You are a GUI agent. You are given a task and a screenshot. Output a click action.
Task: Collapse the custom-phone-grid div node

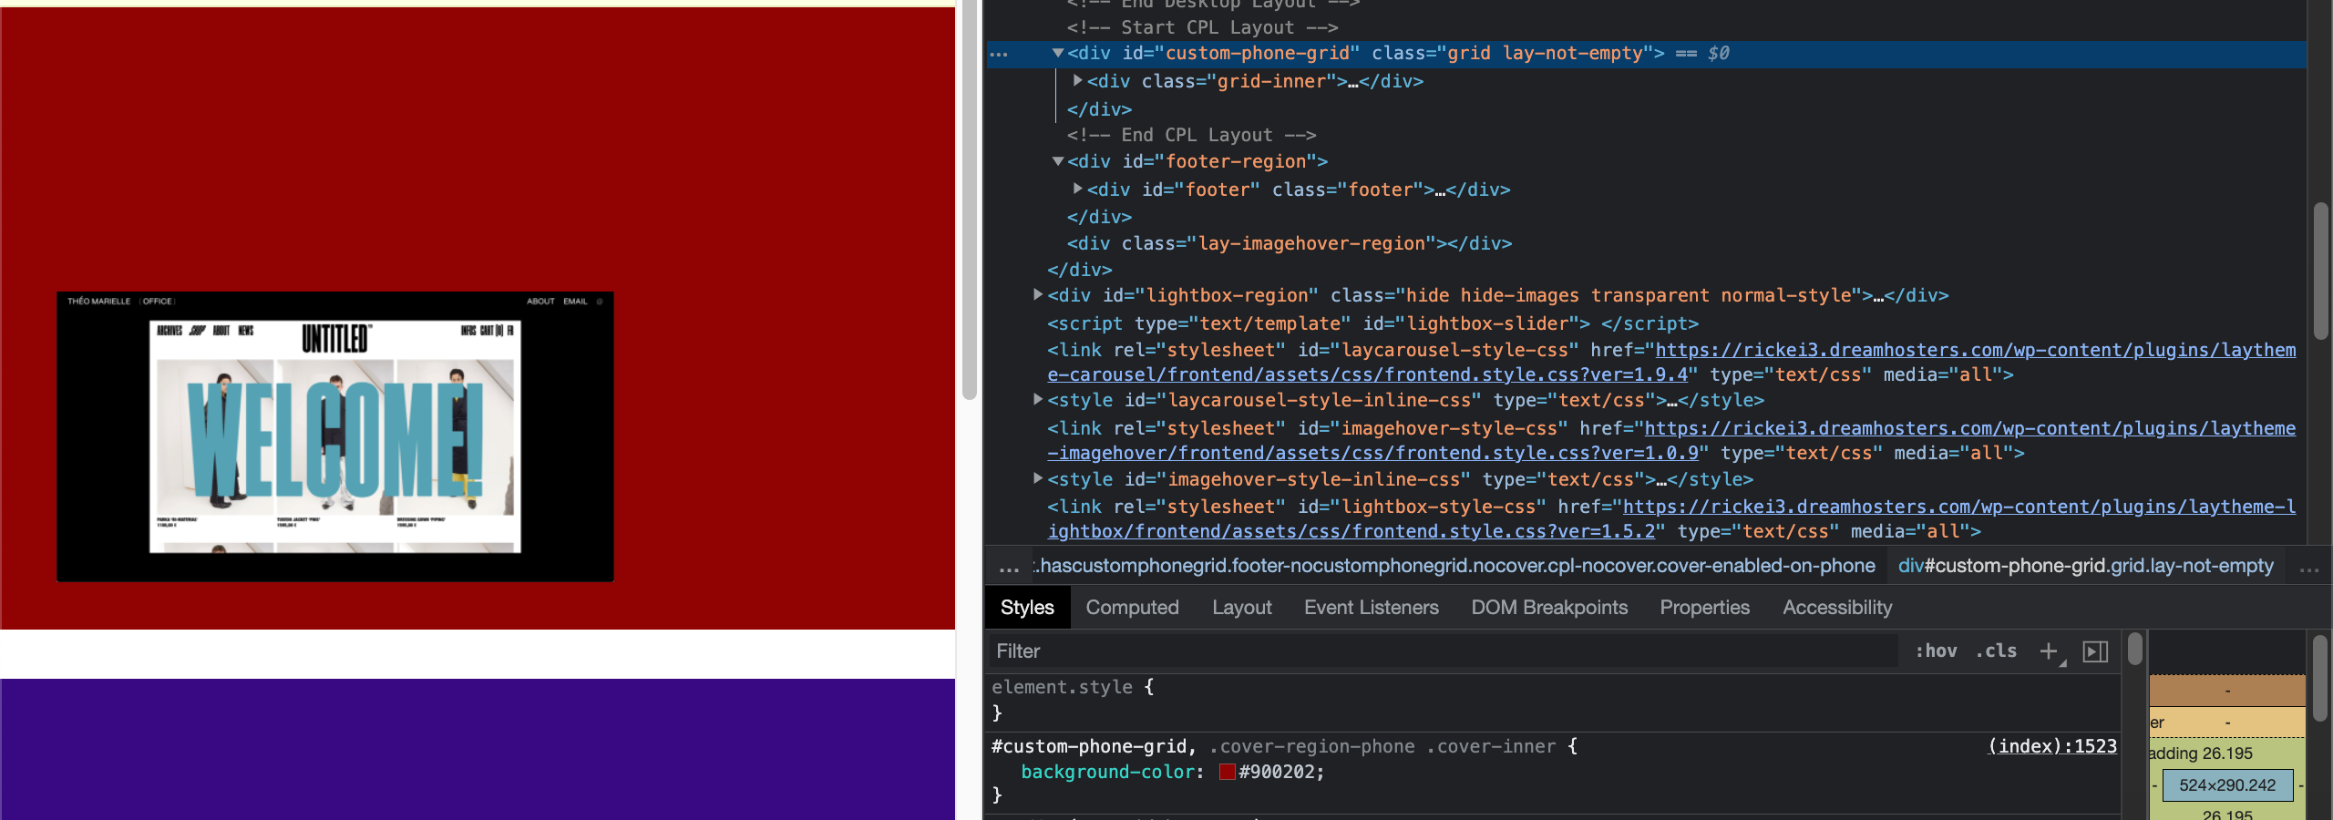[1058, 54]
